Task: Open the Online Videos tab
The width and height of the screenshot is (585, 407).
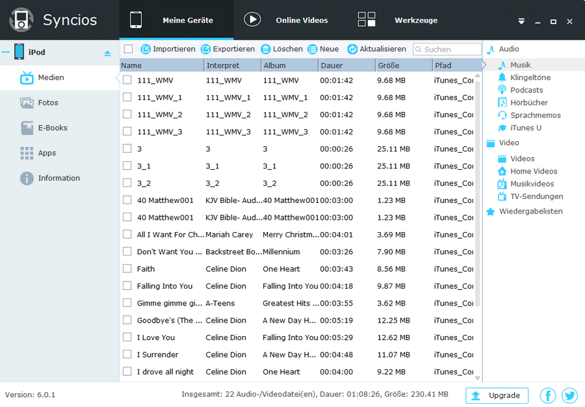Action: [x=291, y=20]
